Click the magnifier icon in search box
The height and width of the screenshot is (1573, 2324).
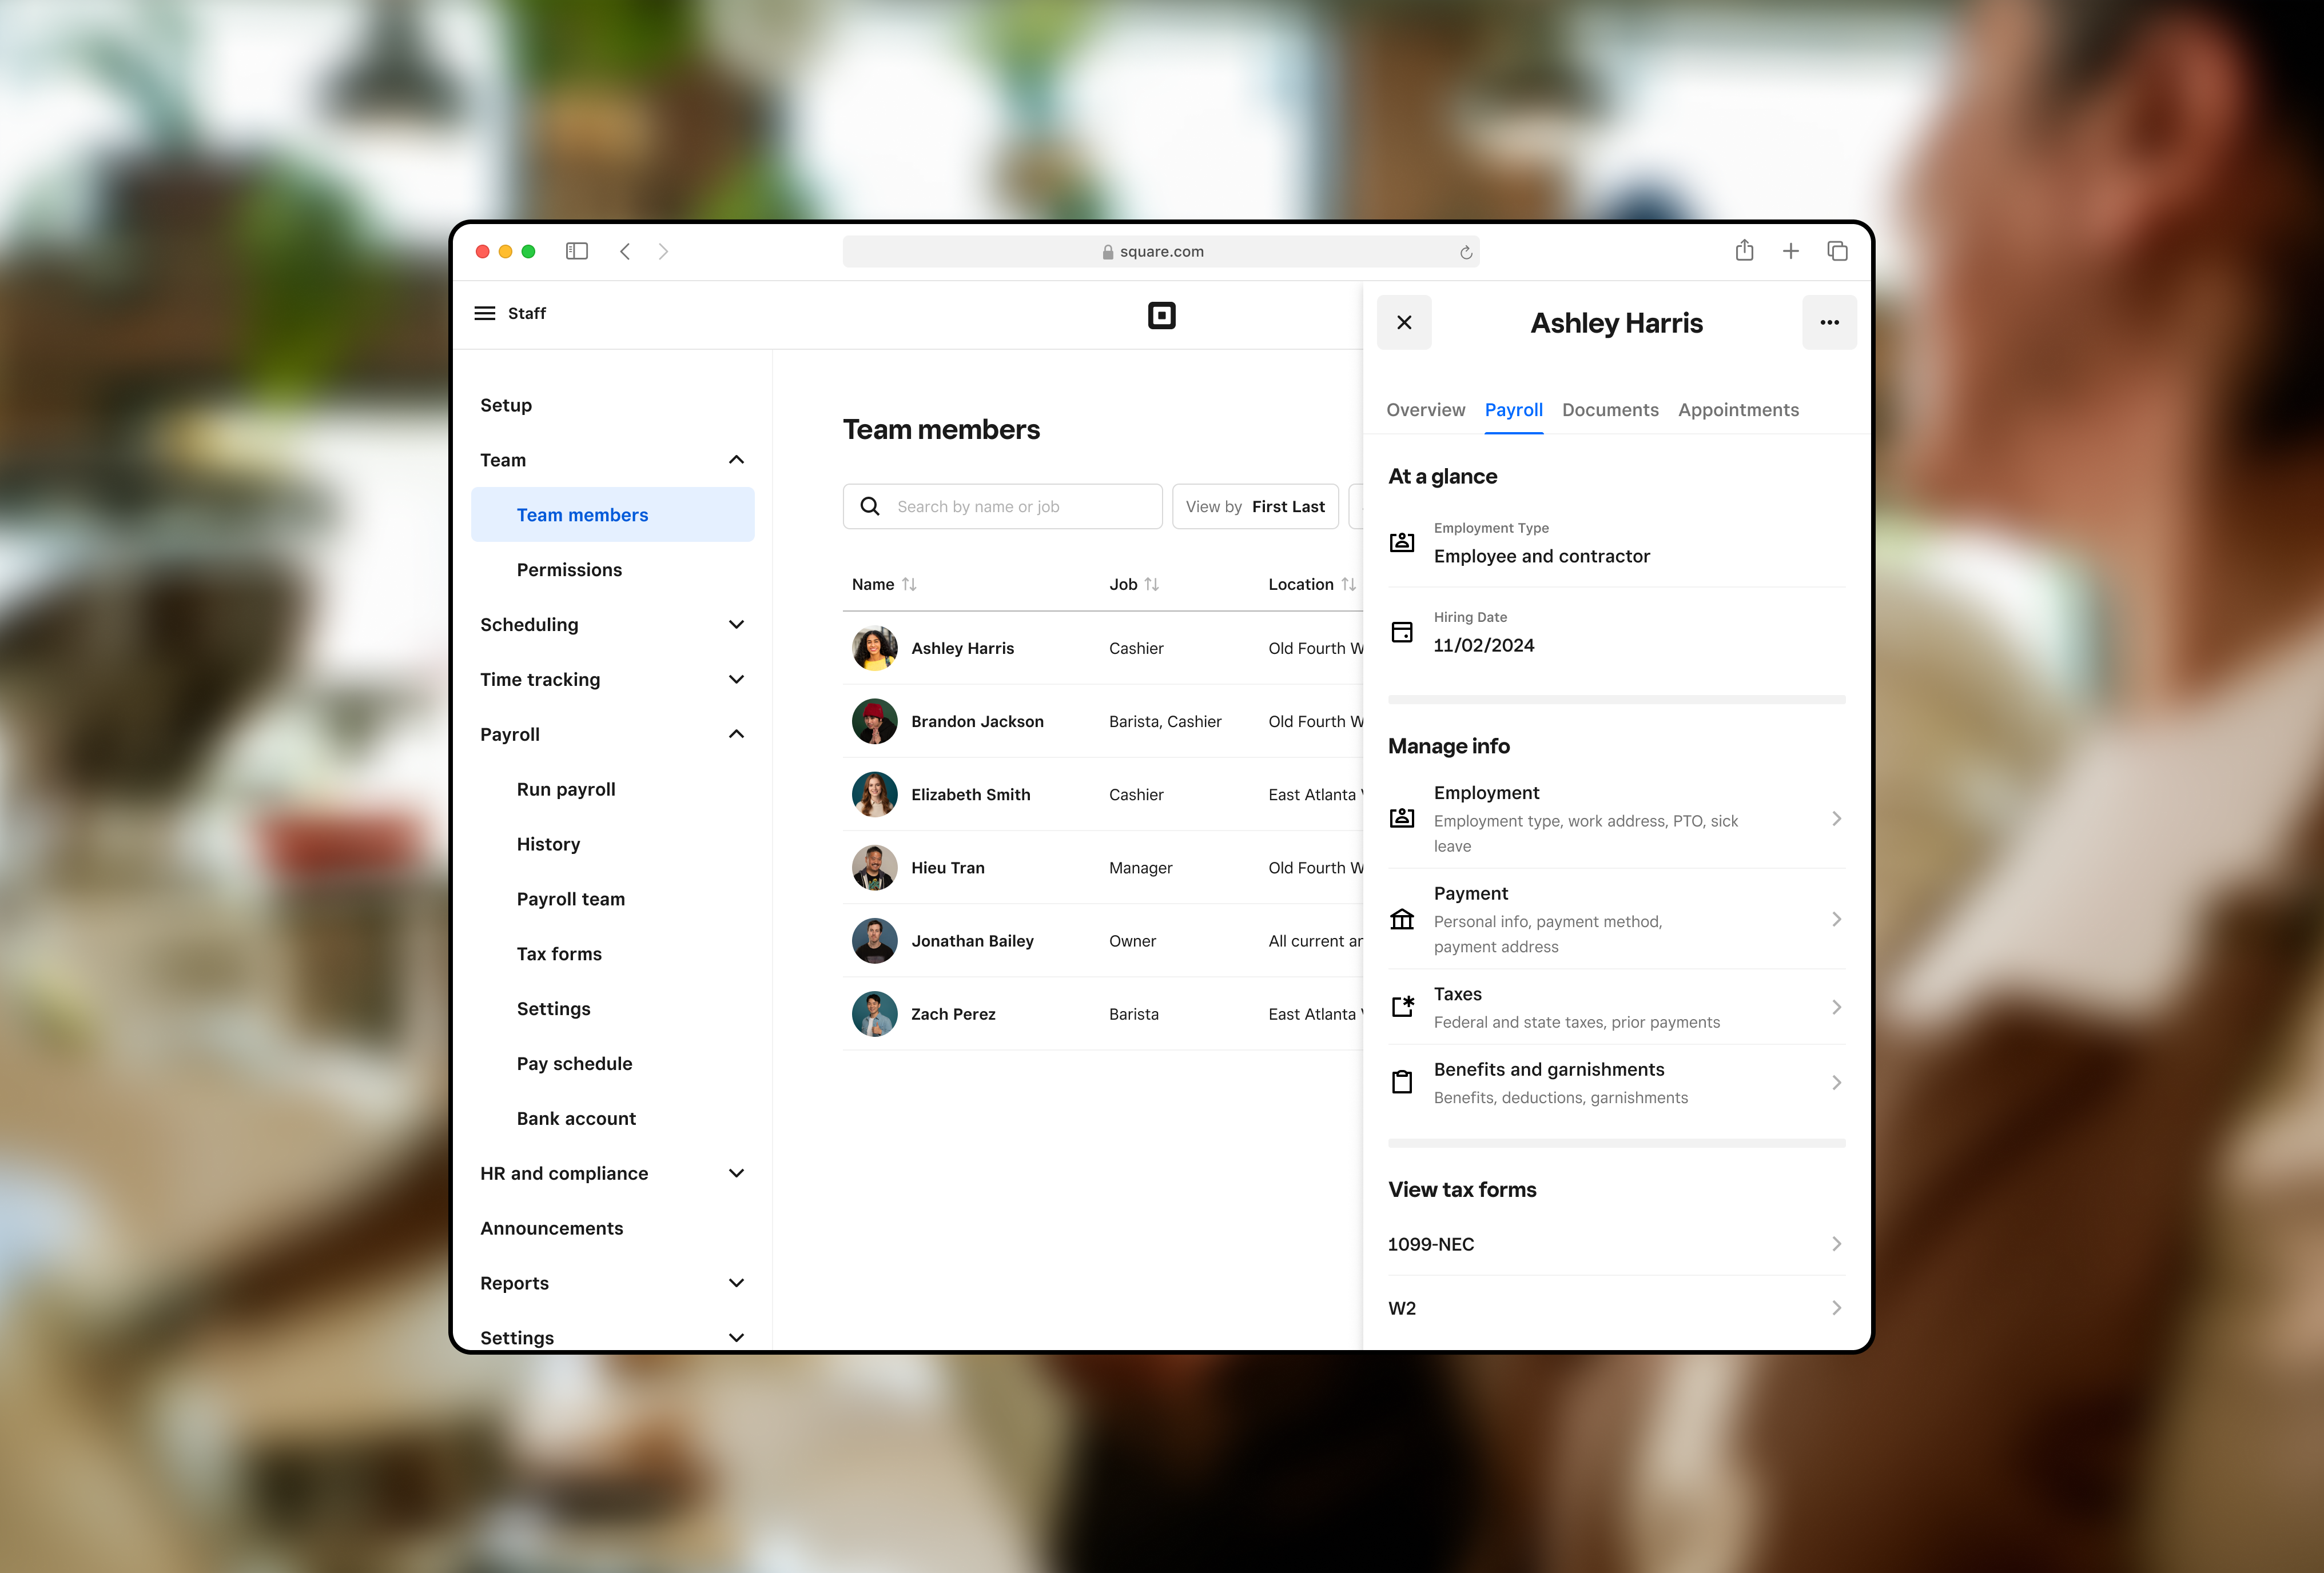(870, 506)
